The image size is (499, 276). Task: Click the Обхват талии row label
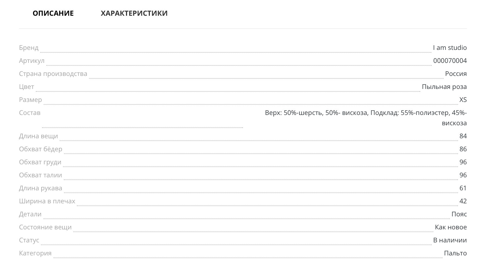point(40,175)
